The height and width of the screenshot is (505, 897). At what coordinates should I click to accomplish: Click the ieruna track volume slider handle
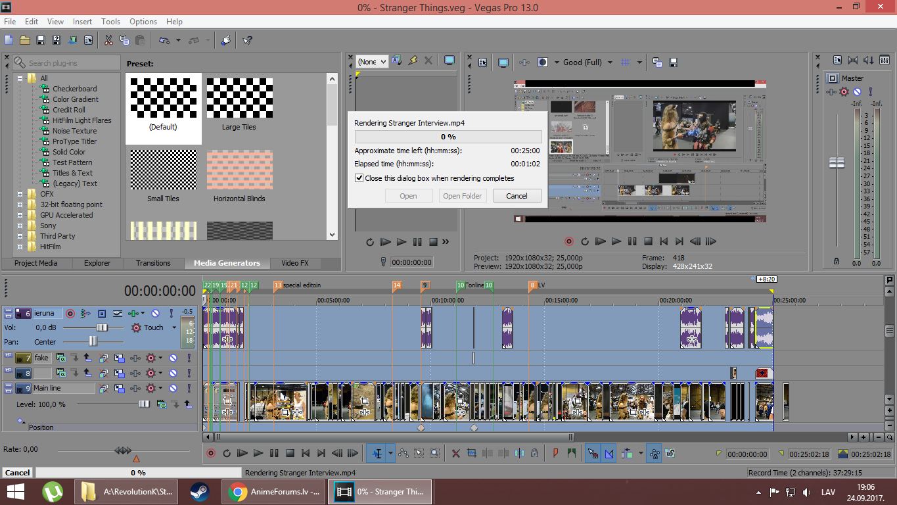point(102,327)
